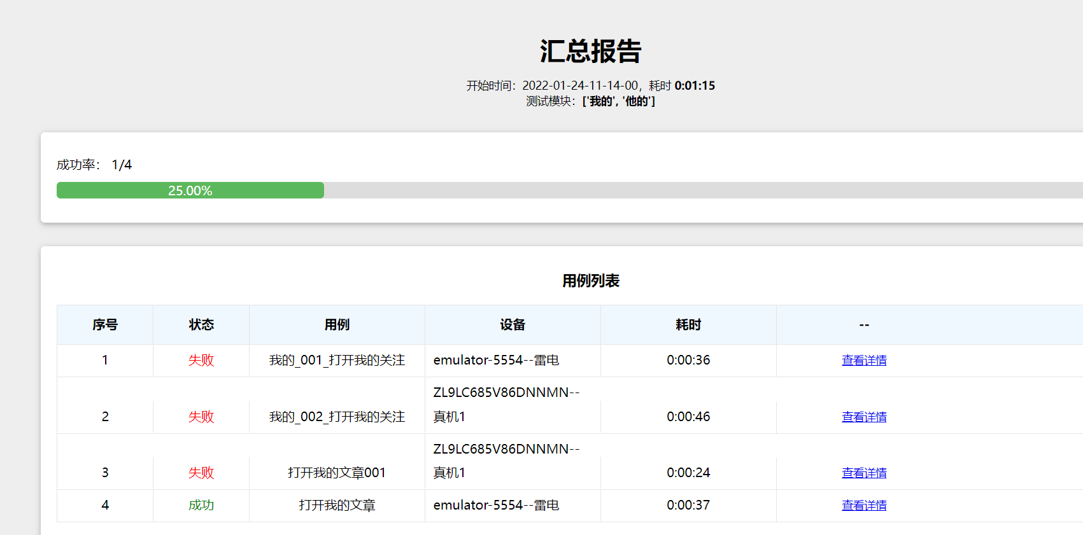Open 查看详情 link for 我的_002_打开我的关注
Screen dimensions: 1083x535
click(864, 417)
